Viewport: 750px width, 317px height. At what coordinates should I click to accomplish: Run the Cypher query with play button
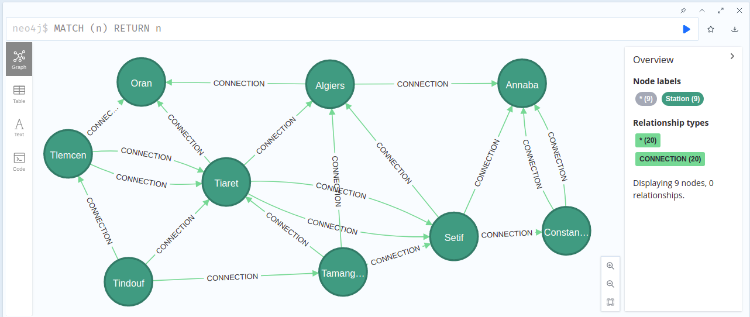pos(686,29)
